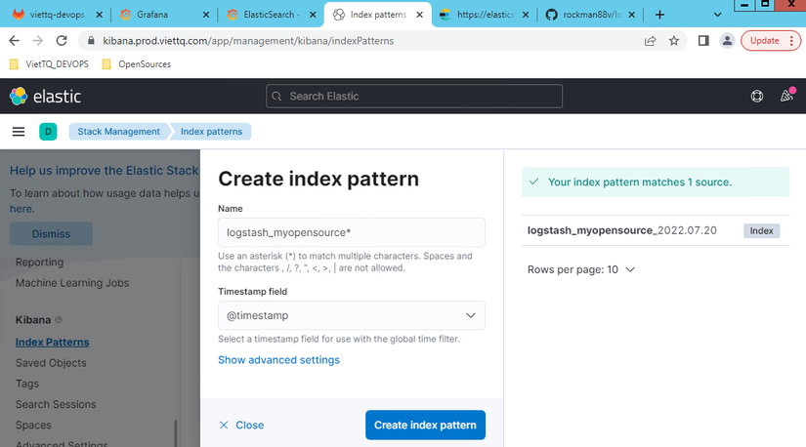Open the hamburger navigation menu
Image resolution: width=806 pixels, height=447 pixels.
18,132
